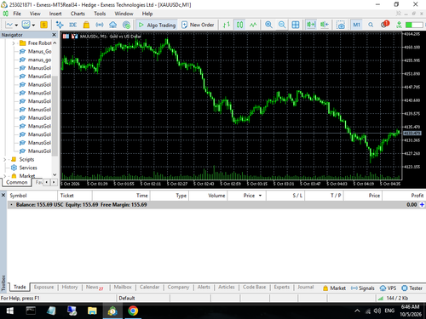The height and width of the screenshot is (319, 426).
Task: Open Signals from the toolbox bottom bar
Action: [363, 288]
